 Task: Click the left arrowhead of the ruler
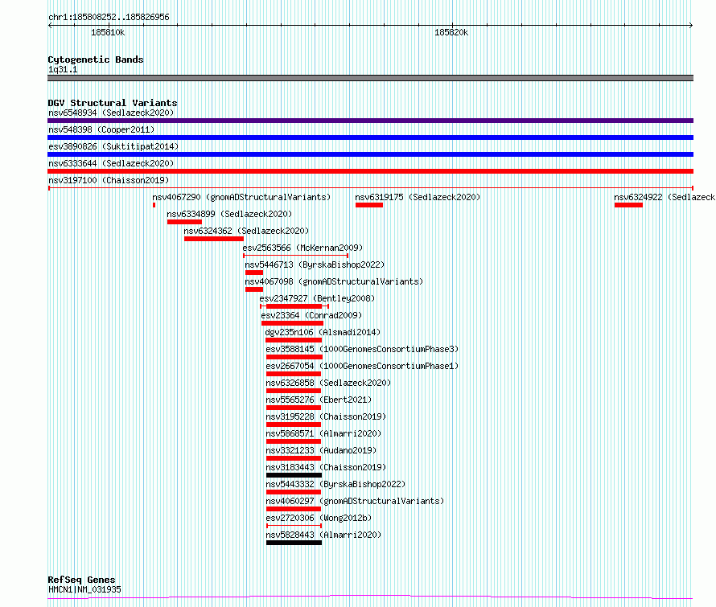50,26
